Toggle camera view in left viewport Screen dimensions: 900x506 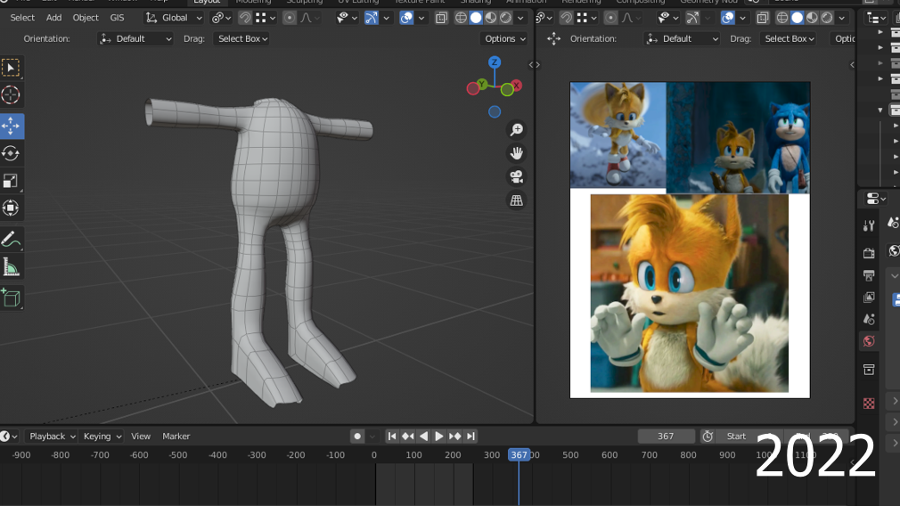point(516,176)
